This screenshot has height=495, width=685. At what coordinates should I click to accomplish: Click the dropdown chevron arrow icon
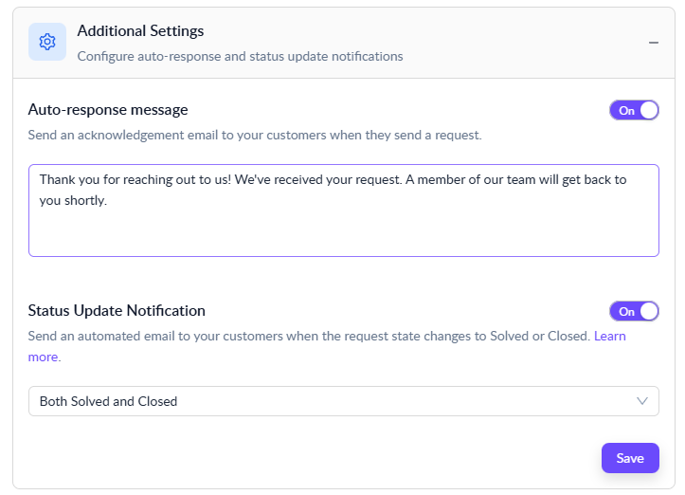click(x=642, y=401)
